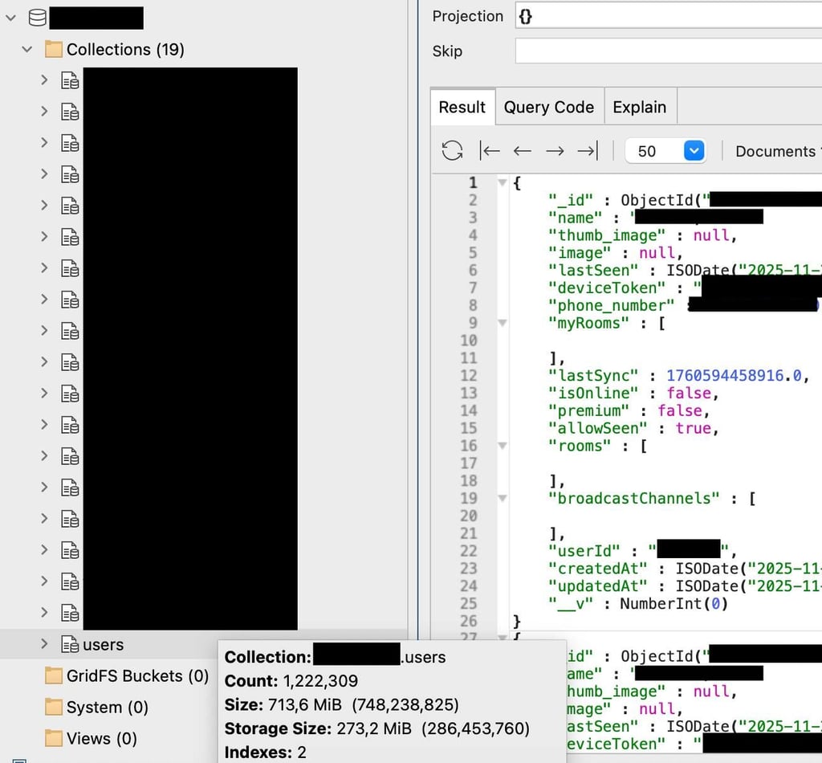The height and width of the screenshot is (763, 822).
Task: Click the "deviceToken" key on line 7
Action: click(607, 288)
